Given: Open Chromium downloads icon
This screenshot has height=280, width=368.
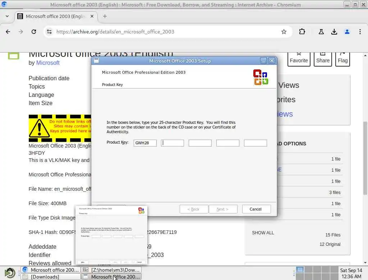Looking at the screenshot, I should pyautogui.click(x=334, y=32).
